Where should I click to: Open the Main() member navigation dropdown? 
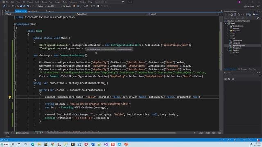pyautogui.click(x=183, y=14)
